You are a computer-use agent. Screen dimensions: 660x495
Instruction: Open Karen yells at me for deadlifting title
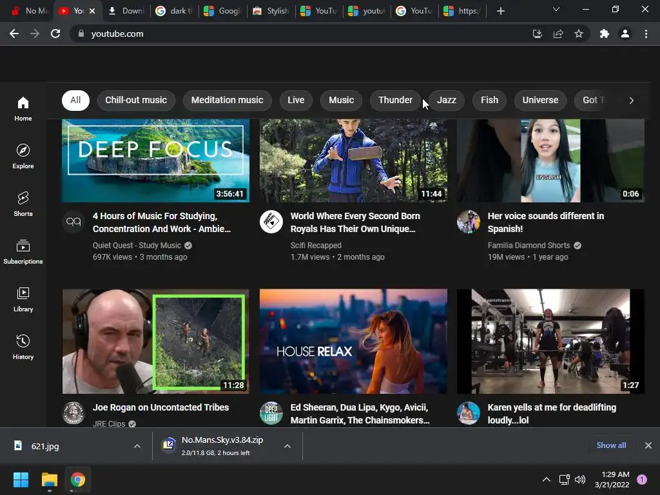pyautogui.click(x=552, y=414)
